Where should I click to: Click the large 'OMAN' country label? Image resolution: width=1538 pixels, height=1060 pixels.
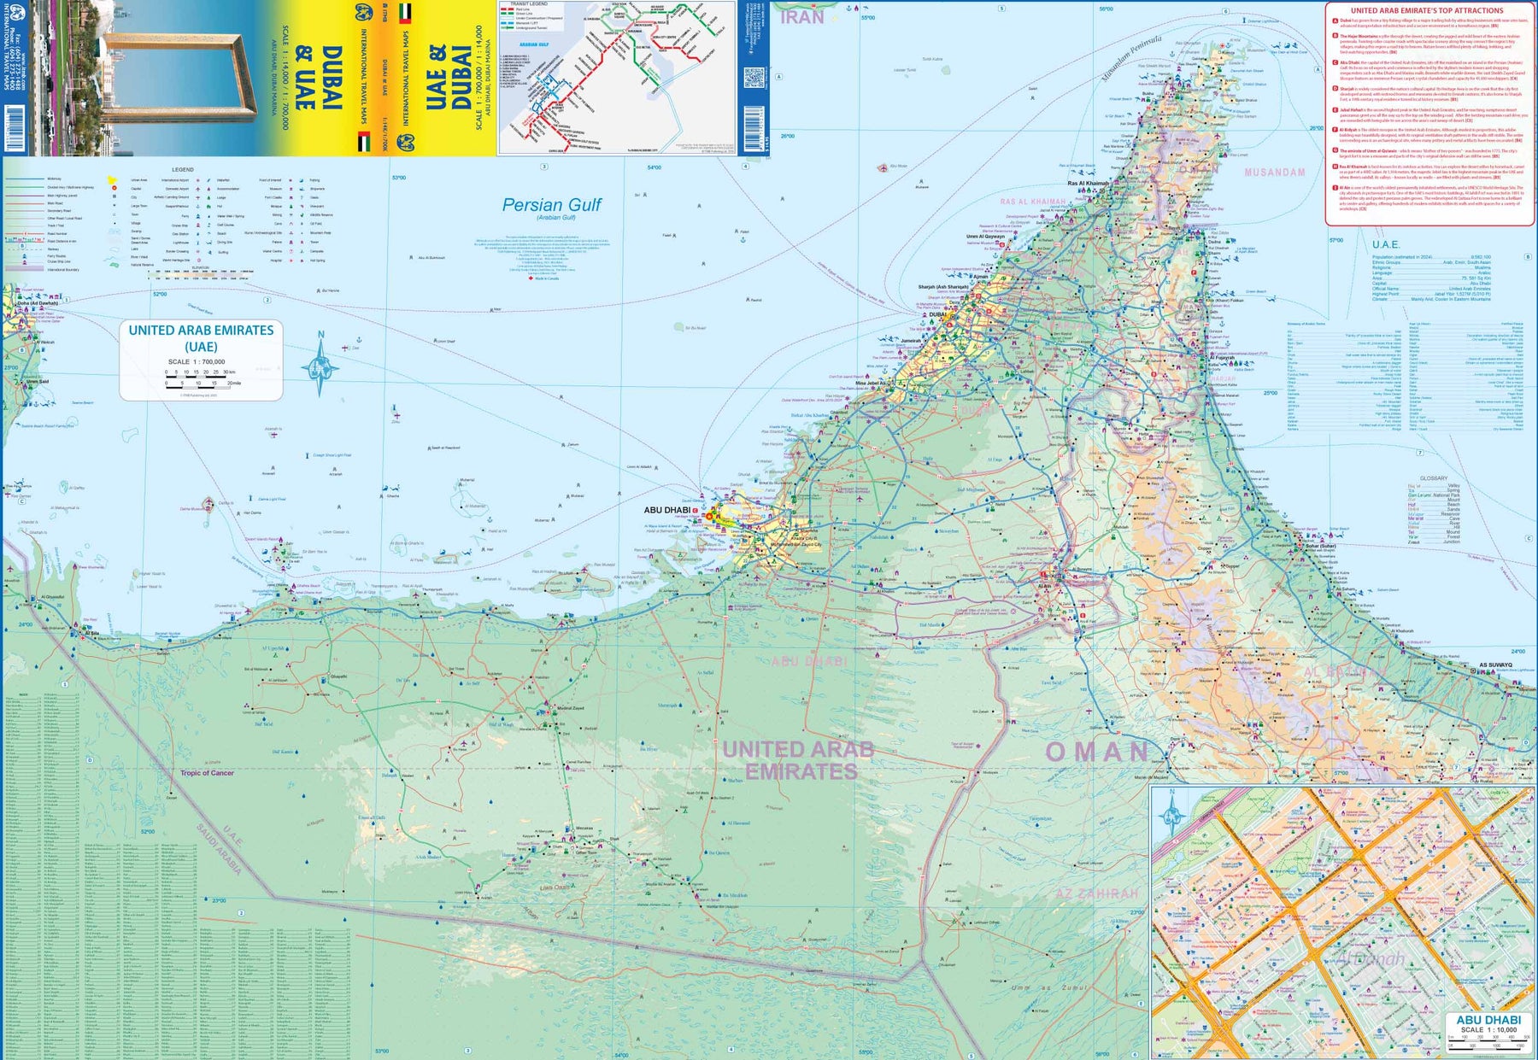click(x=1097, y=753)
